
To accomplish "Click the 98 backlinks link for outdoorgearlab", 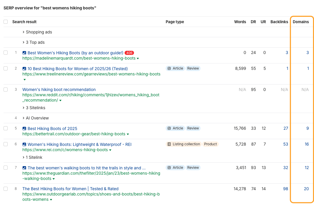I will pyautogui.click(x=285, y=189).
